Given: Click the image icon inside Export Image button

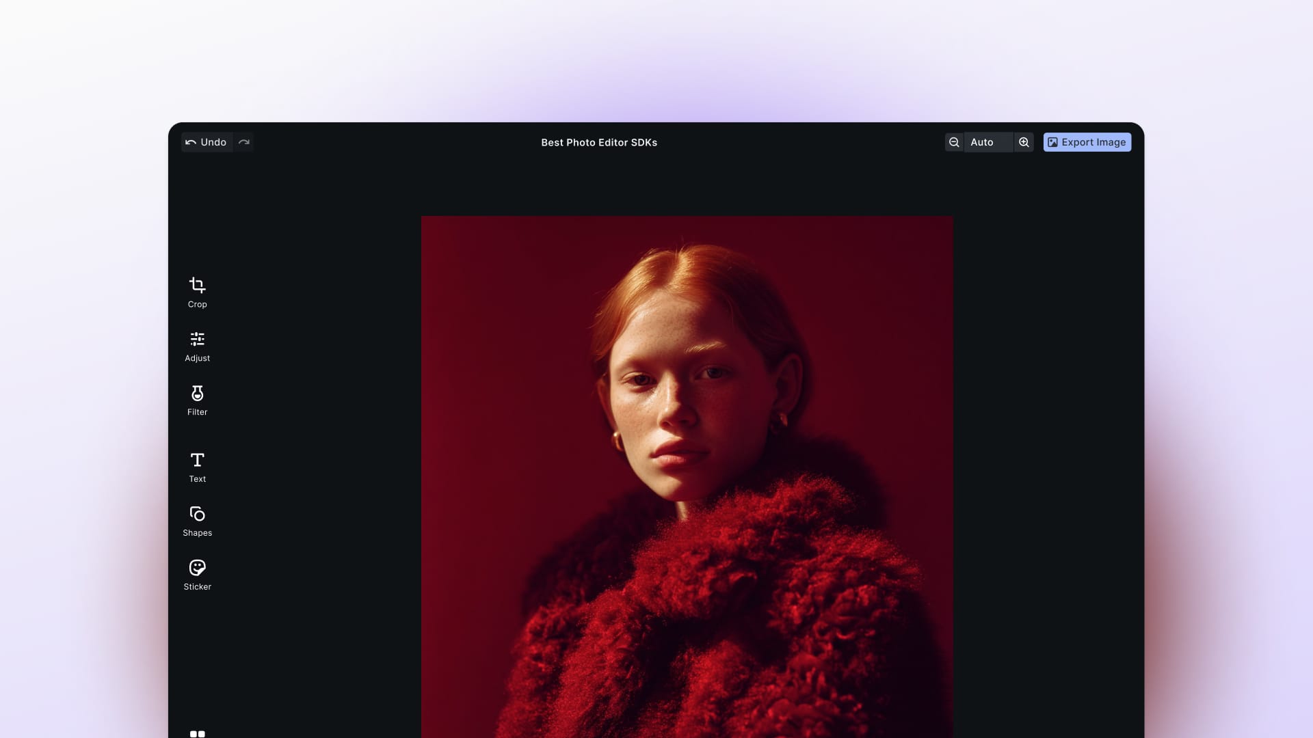Looking at the screenshot, I should pos(1053,142).
